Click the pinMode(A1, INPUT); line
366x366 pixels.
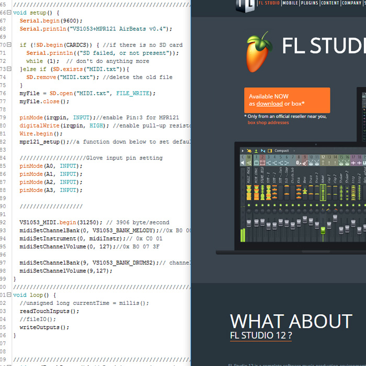coord(51,174)
